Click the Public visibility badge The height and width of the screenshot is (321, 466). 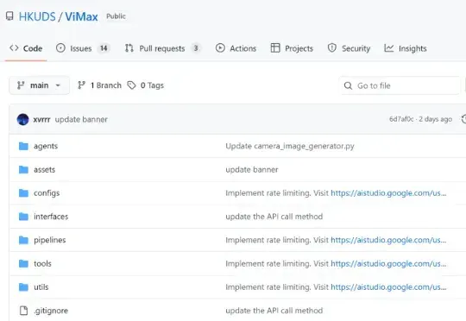pos(116,16)
